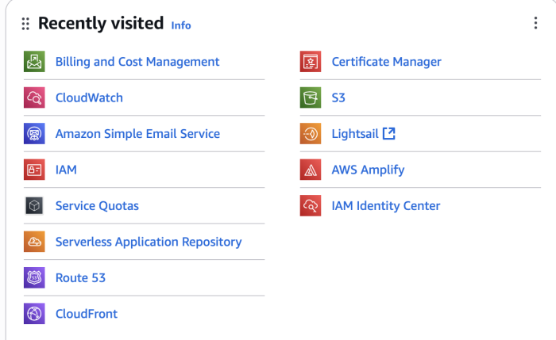556x340 pixels.
Task: Navigate to the IAM text link
Action: pyautogui.click(x=66, y=170)
